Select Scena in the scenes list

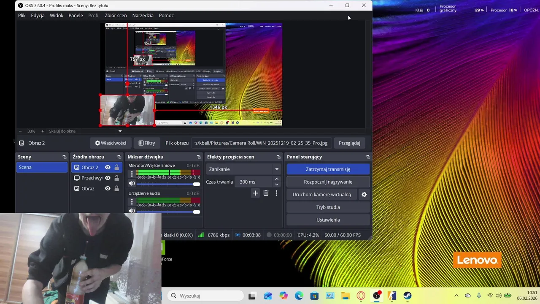[42, 167]
